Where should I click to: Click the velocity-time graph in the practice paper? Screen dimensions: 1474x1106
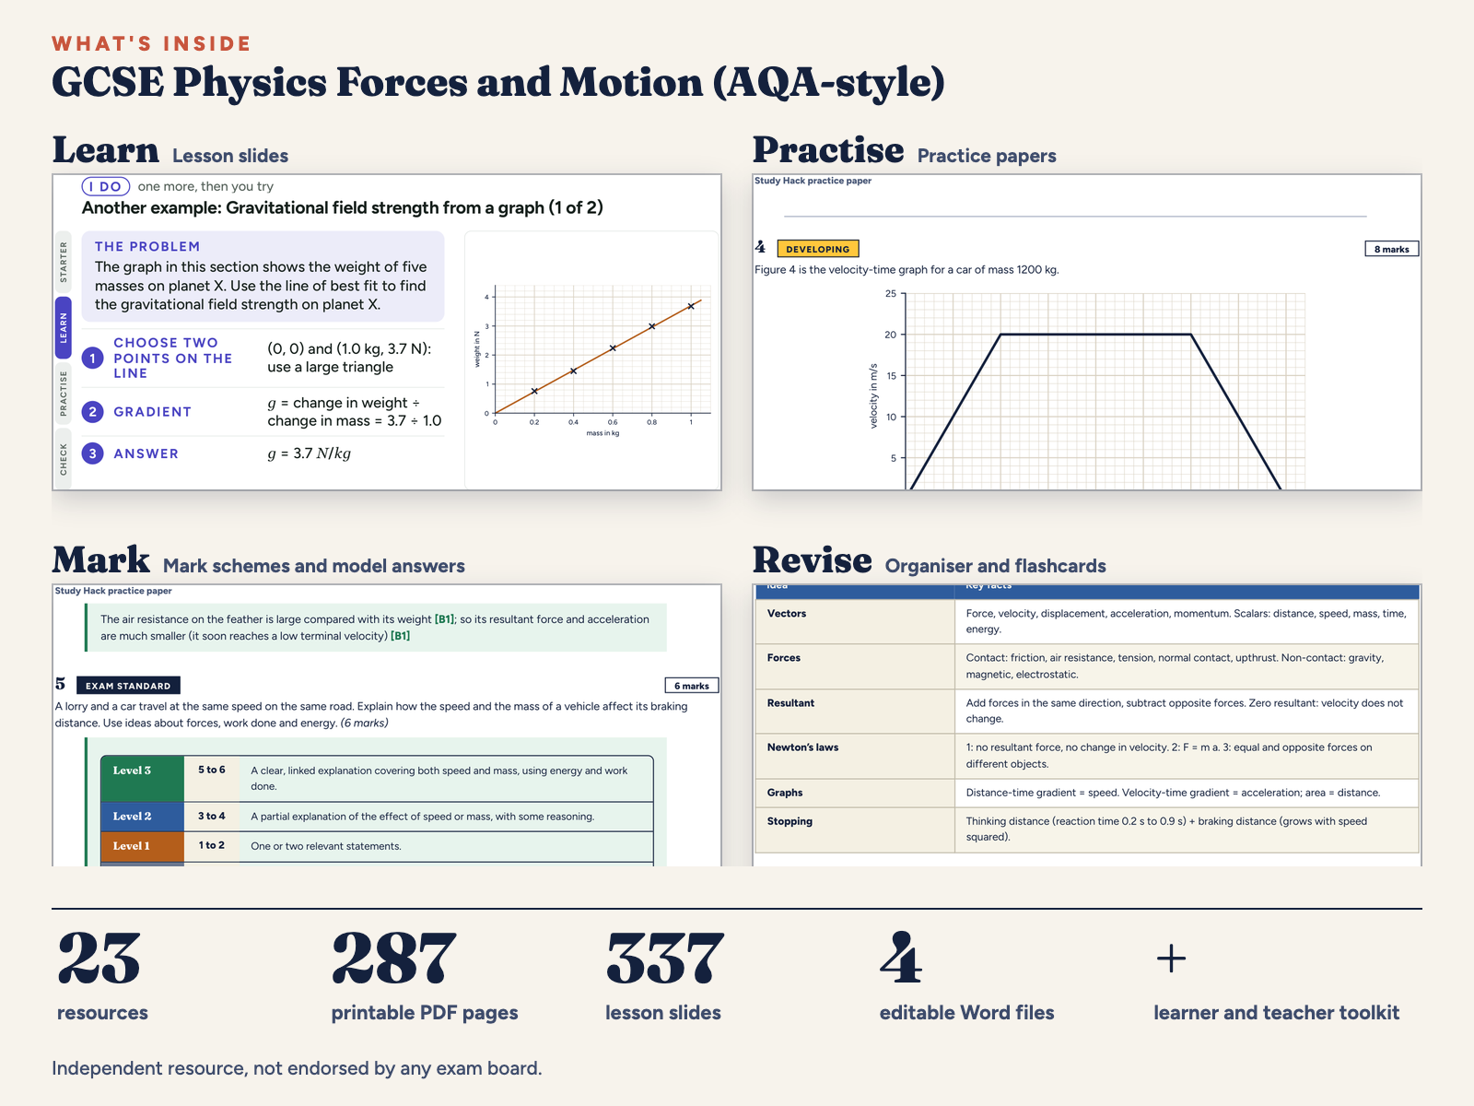pos(1087,389)
